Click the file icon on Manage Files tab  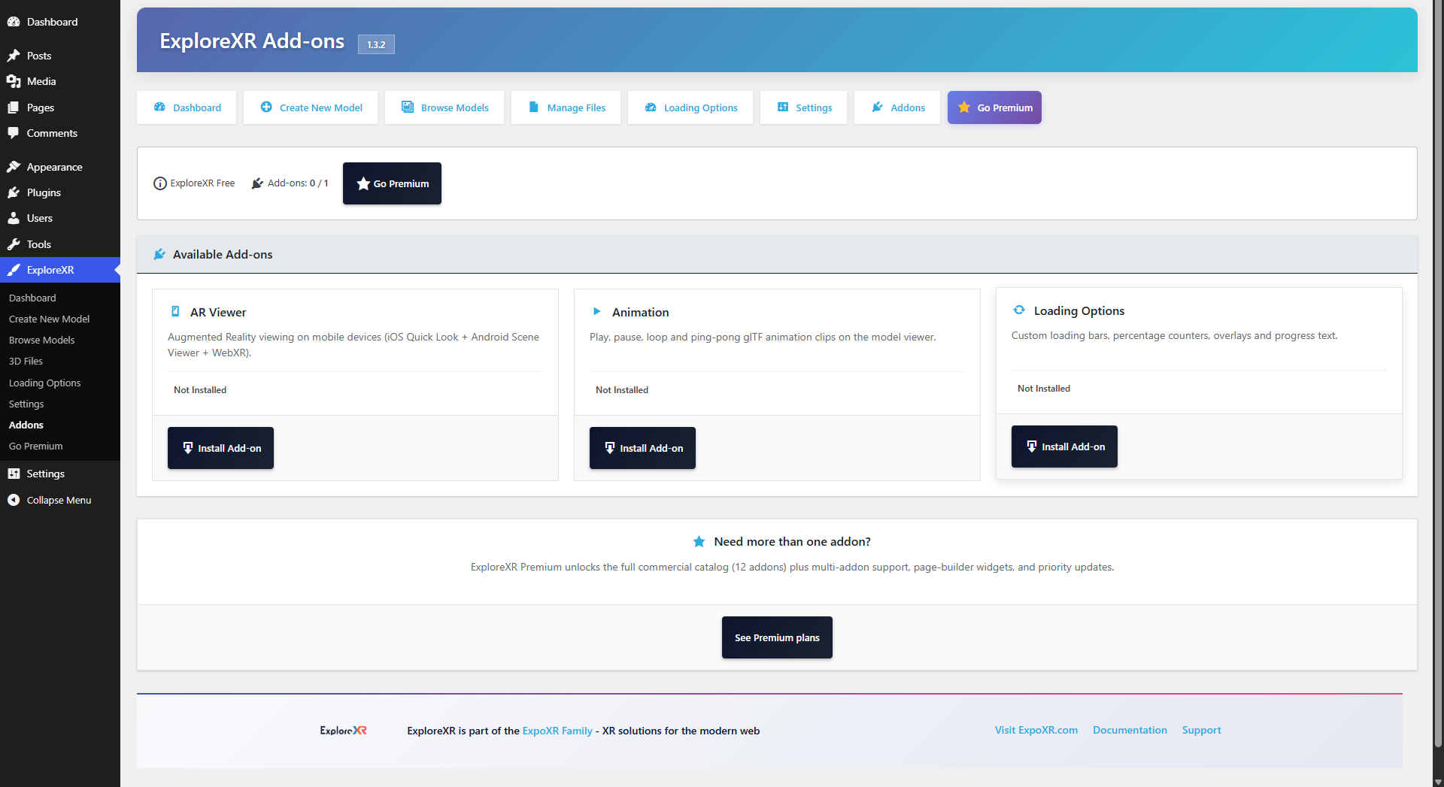pyautogui.click(x=534, y=107)
